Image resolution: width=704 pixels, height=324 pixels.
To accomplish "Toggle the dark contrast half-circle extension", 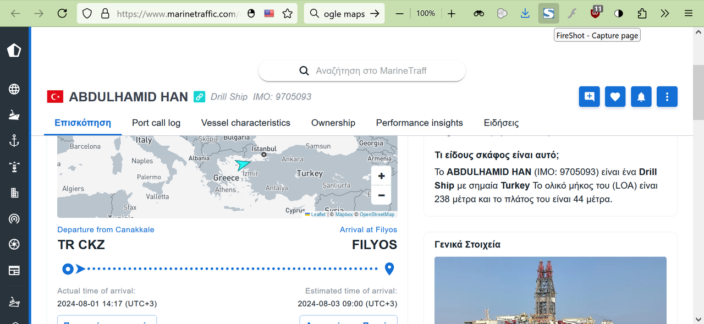I will [x=619, y=13].
